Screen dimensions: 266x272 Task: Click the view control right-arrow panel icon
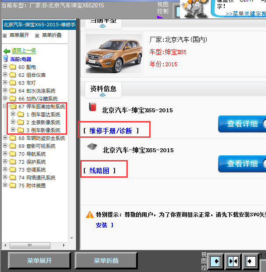pyautogui.click(x=215, y=261)
